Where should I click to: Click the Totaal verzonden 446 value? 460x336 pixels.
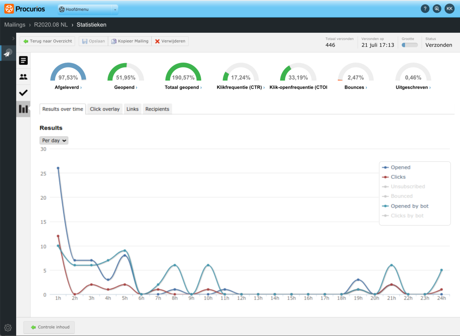330,45
